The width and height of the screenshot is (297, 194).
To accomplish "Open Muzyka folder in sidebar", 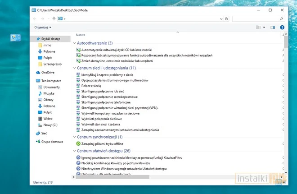I will [x=49, y=93].
